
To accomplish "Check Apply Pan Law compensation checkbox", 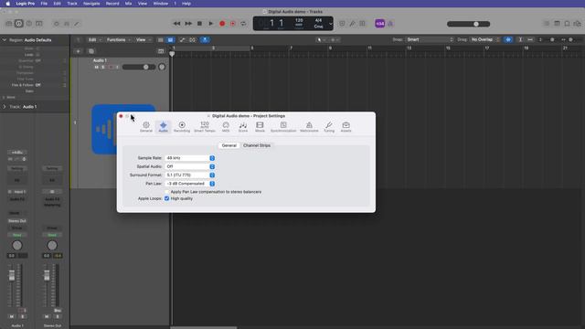I will (x=166, y=192).
